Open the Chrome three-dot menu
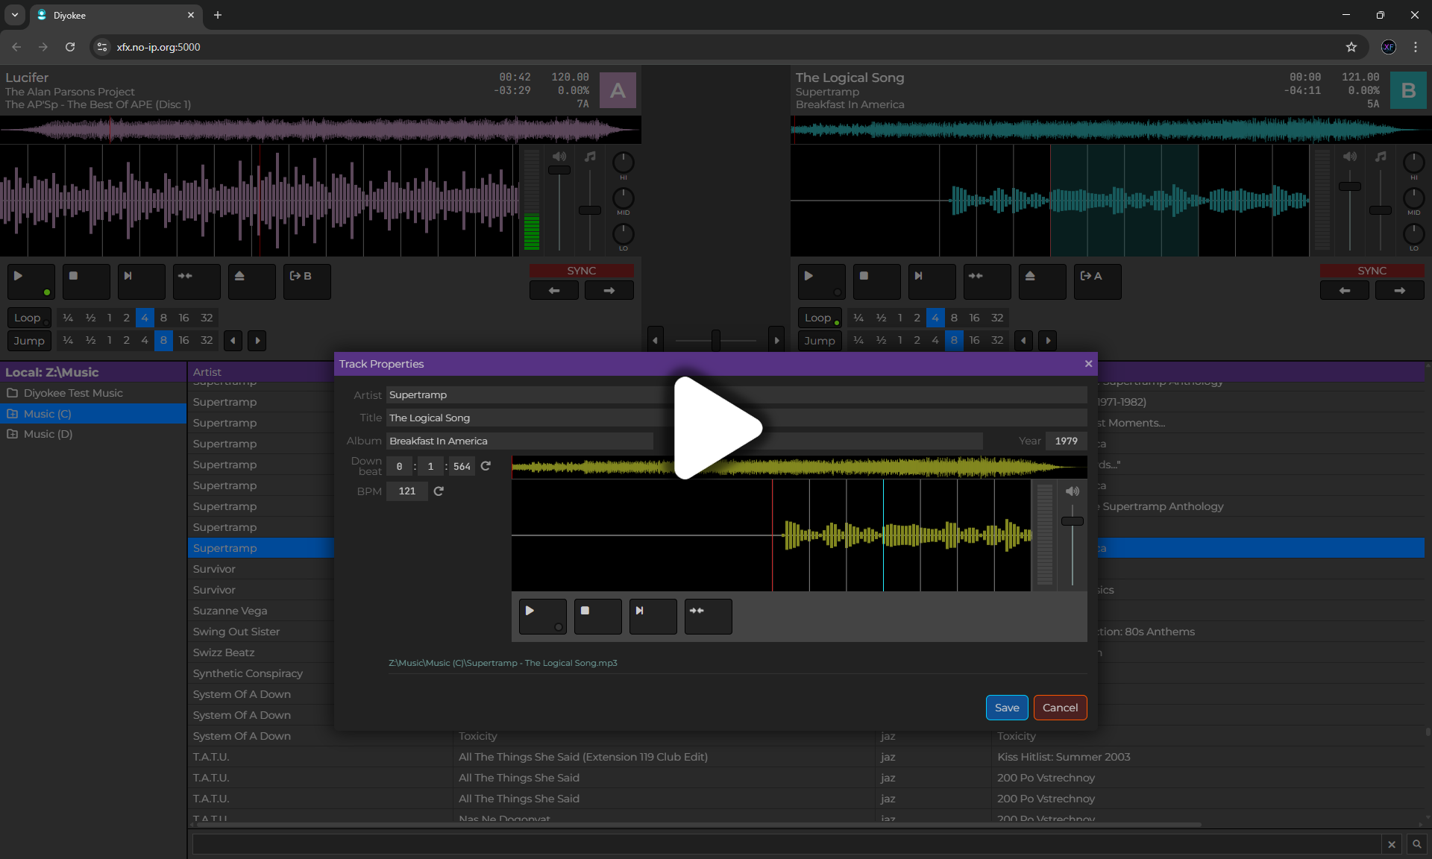The width and height of the screenshot is (1432, 859). 1415,46
